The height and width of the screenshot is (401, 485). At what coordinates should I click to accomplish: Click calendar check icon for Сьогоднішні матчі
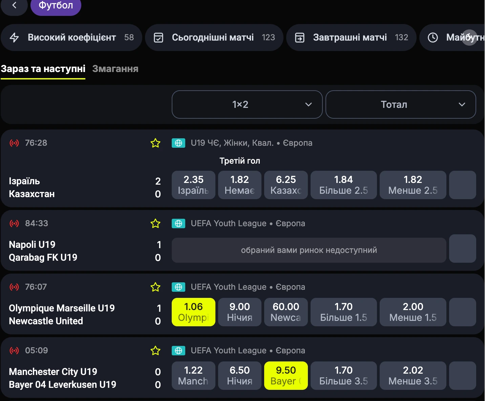tap(159, 38)
